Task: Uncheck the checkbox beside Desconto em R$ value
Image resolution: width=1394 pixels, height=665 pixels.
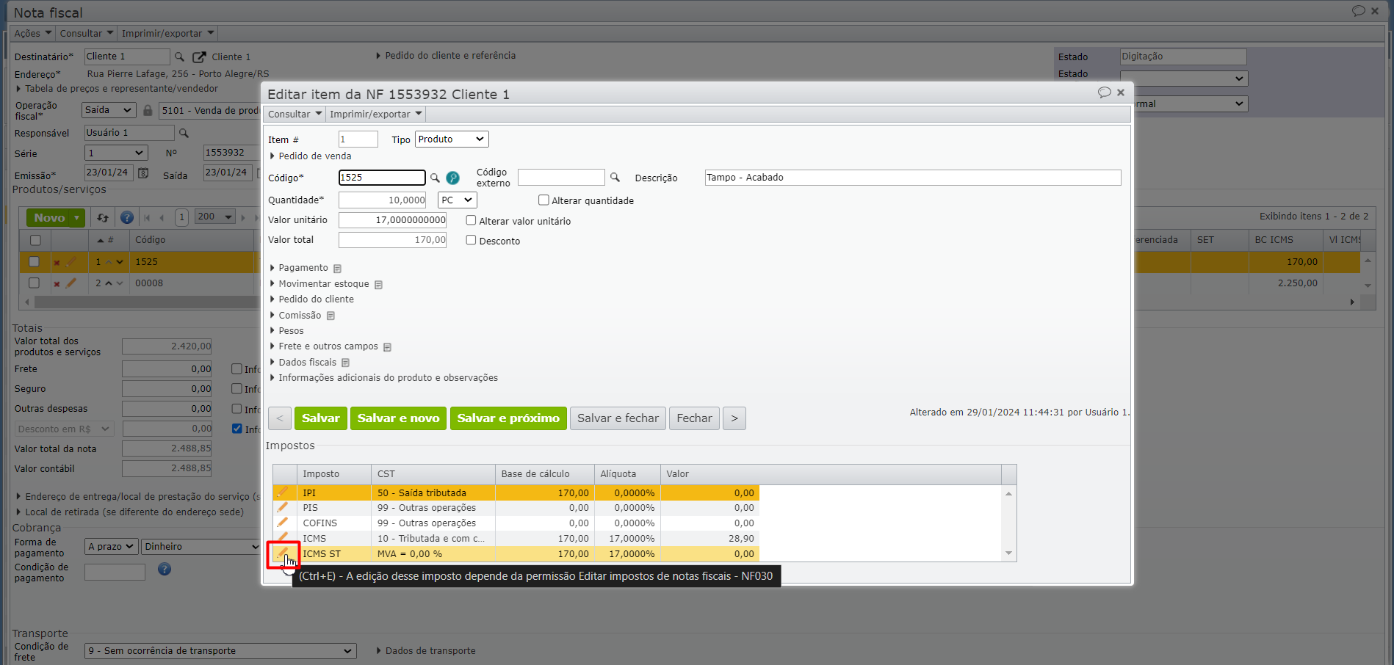Action: pos(236,429)
